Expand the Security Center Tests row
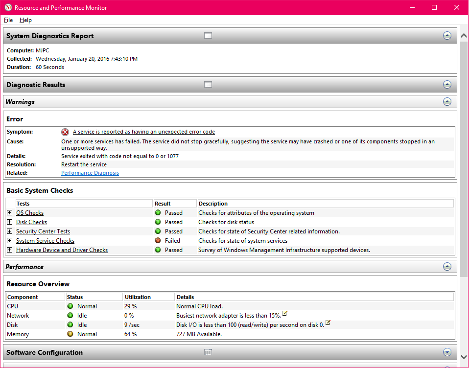This screenshot has height=368, width=470. tap(10, 231)
